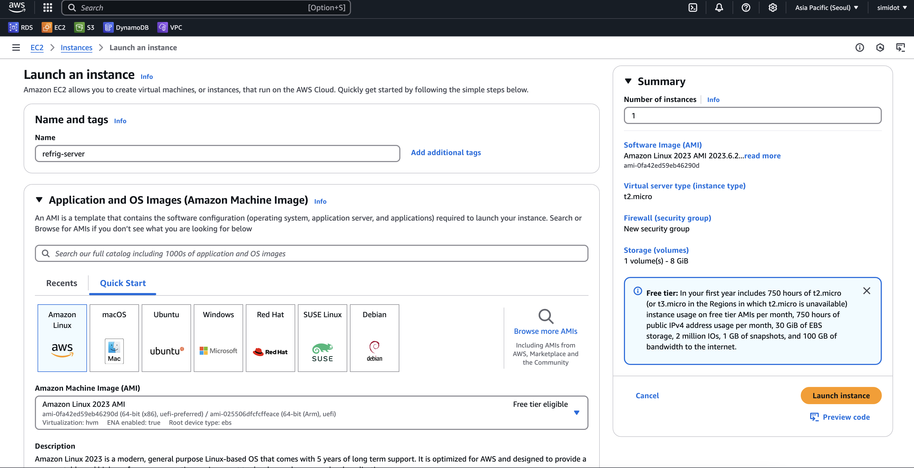
Task: Open AWS CloudShell terminal icon
Action: [693, 8]
